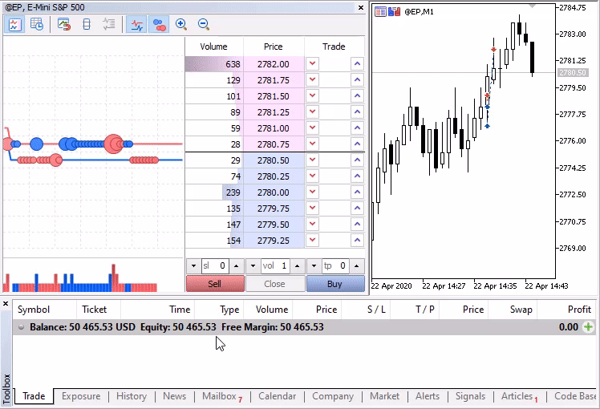600x409 pixels.
Task: Click the tick chart icon in toolbar
Action: (x=14, y=25)
